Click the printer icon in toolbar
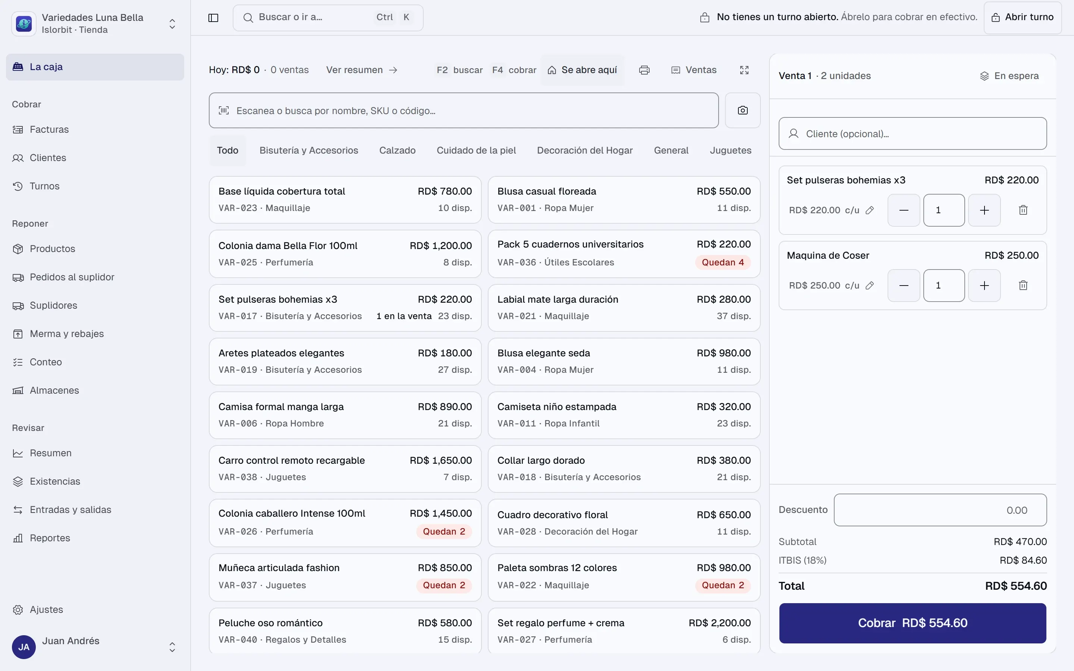 (644, 70)
